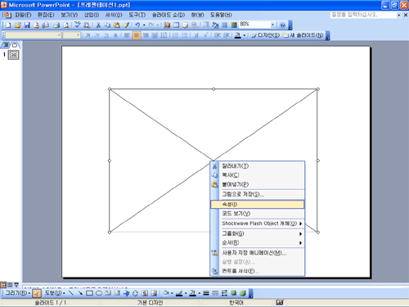Open the 파일(F) File menu
409x307 pixels.
click(23, 15)
